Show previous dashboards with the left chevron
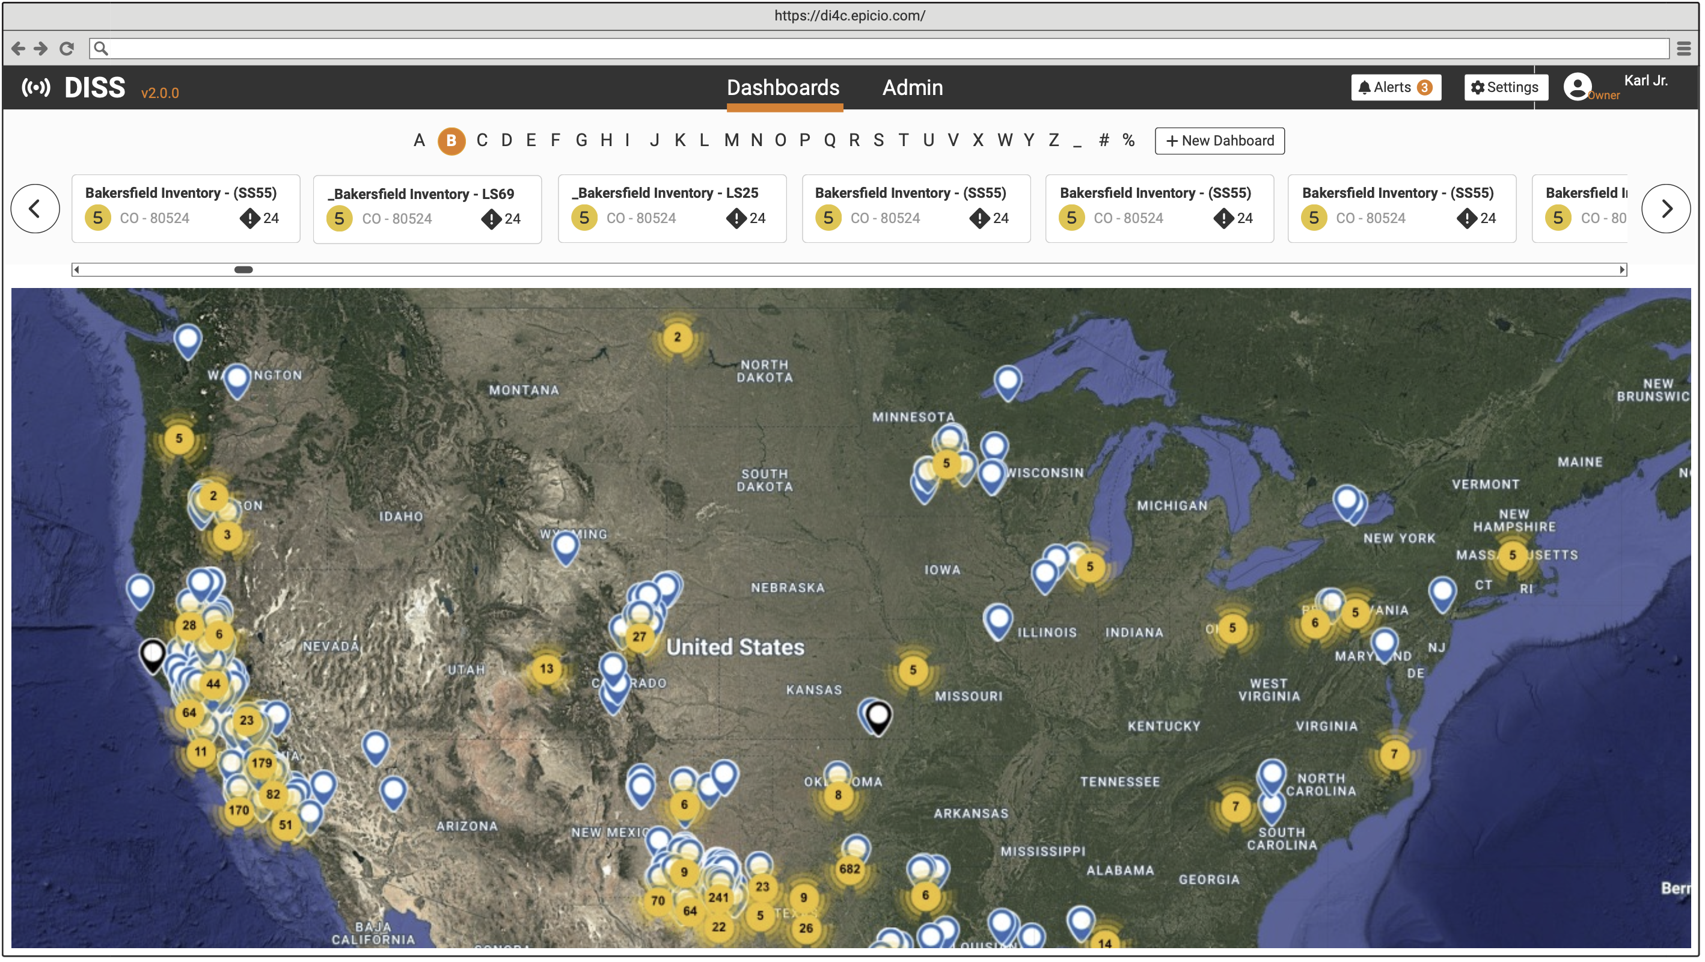The width and height of the screenshot is (1705, 962). point(35,208)
